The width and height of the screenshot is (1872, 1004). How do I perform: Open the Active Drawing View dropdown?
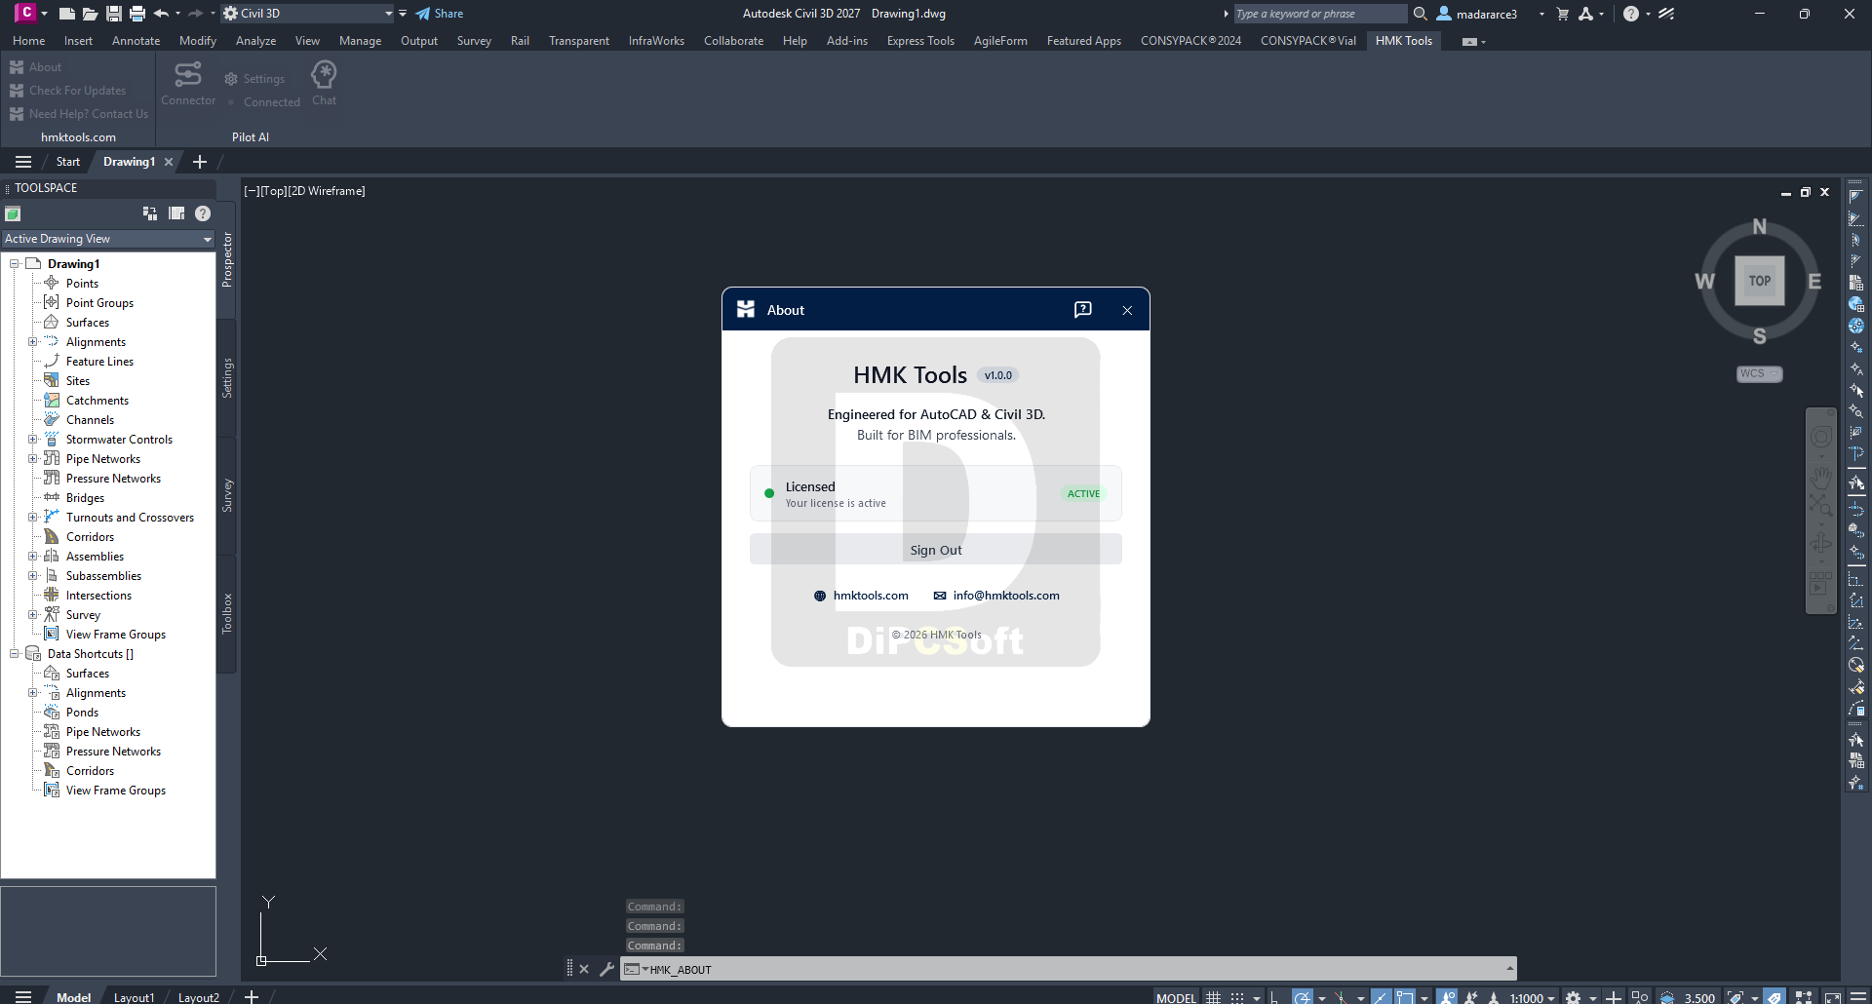107,239
